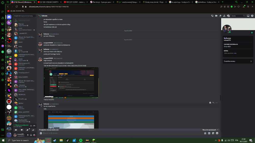The height and width of the screenshot is (143, 255).
Task: Open the emoji picker
Action: [217, 133]
